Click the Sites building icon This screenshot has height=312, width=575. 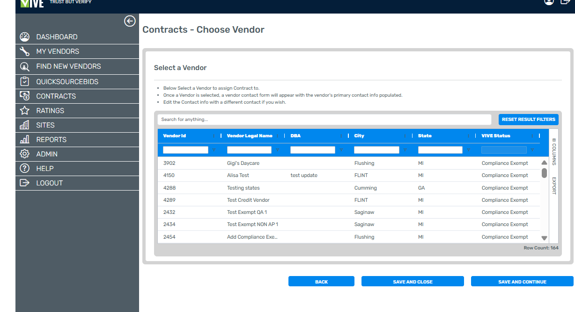pos(25,125)
